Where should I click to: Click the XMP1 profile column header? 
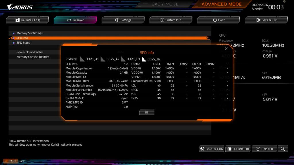click(x=170, y=64)
